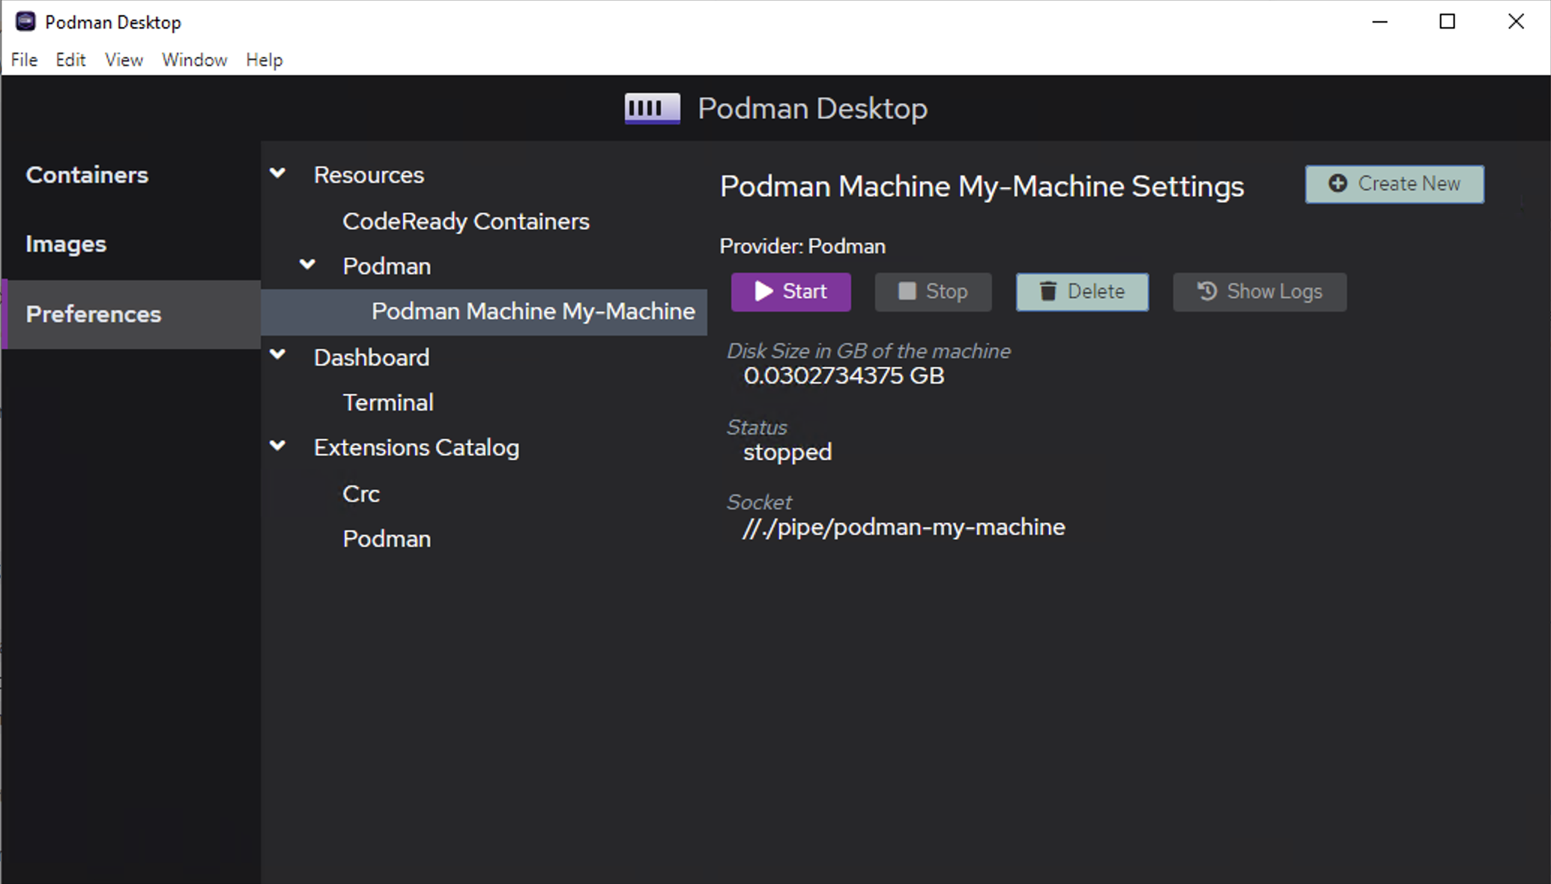This screenshot has width=1551, height=884.
Task: Select CodeReady Containers in the tree
Action: 465,222
